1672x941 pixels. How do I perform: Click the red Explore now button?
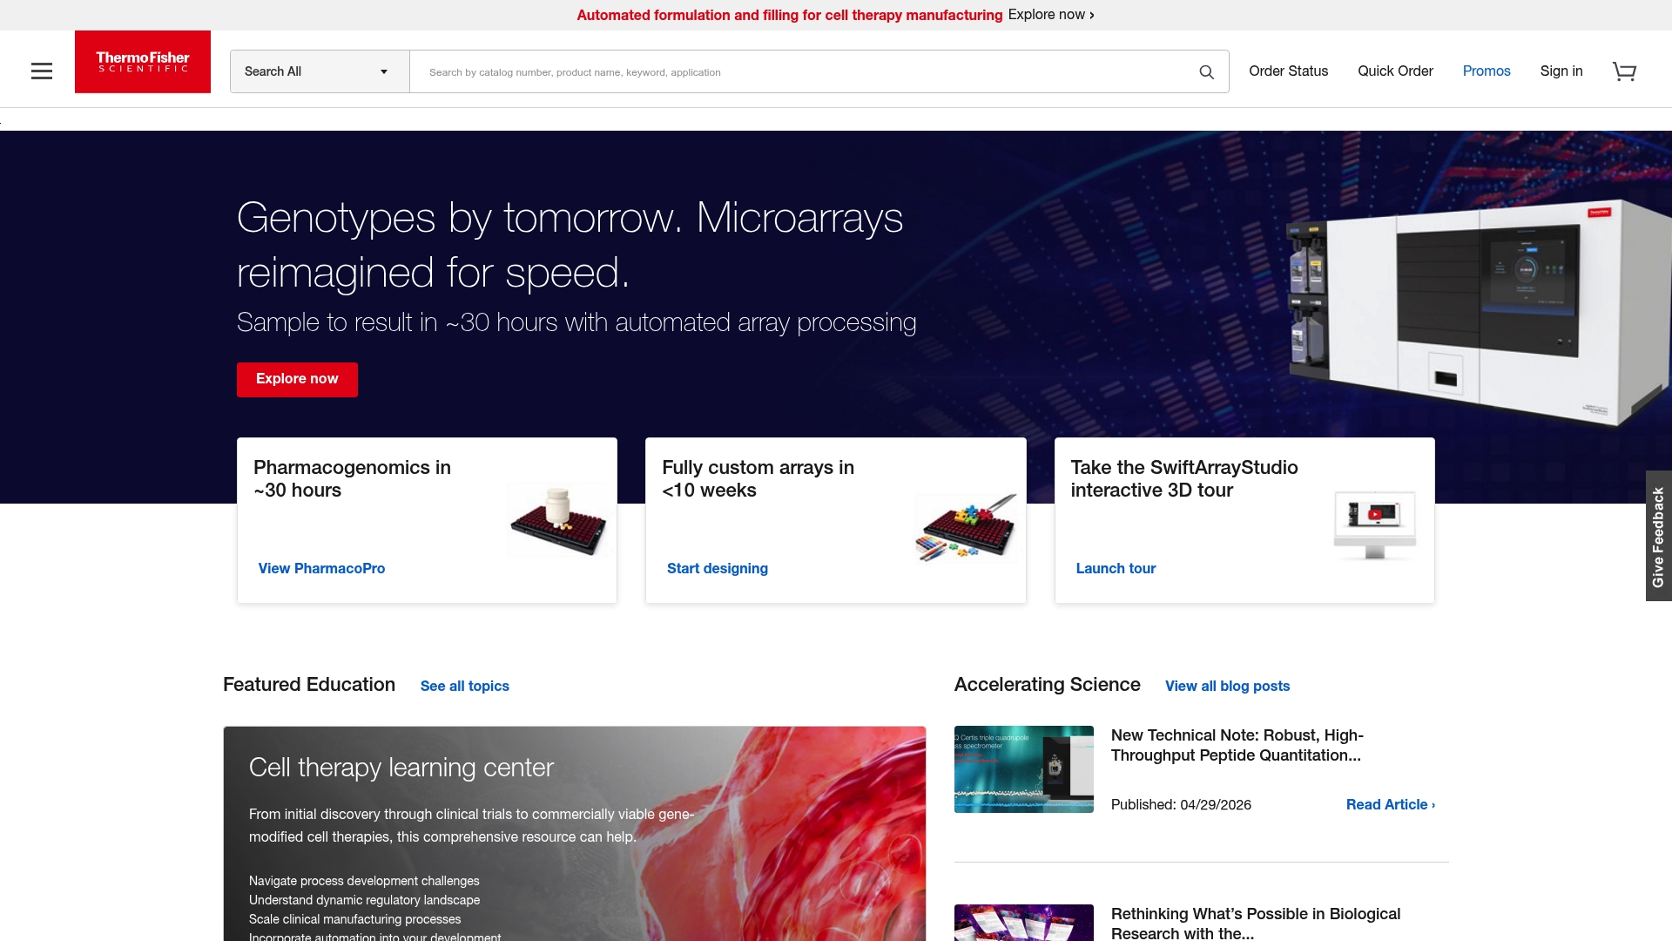296,379
